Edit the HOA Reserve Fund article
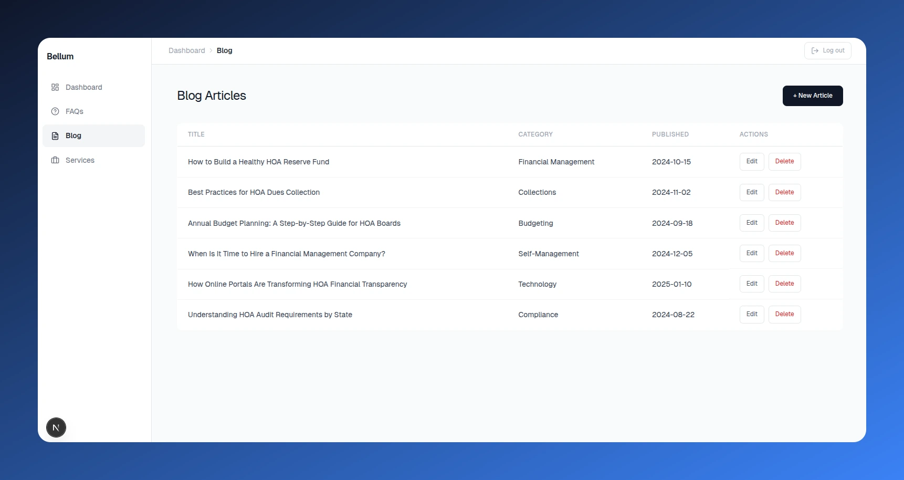This screenshot has height=480, width=904. (x=752, y=161)
